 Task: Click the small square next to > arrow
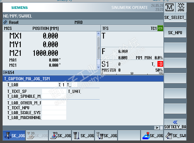coord(161,128)
